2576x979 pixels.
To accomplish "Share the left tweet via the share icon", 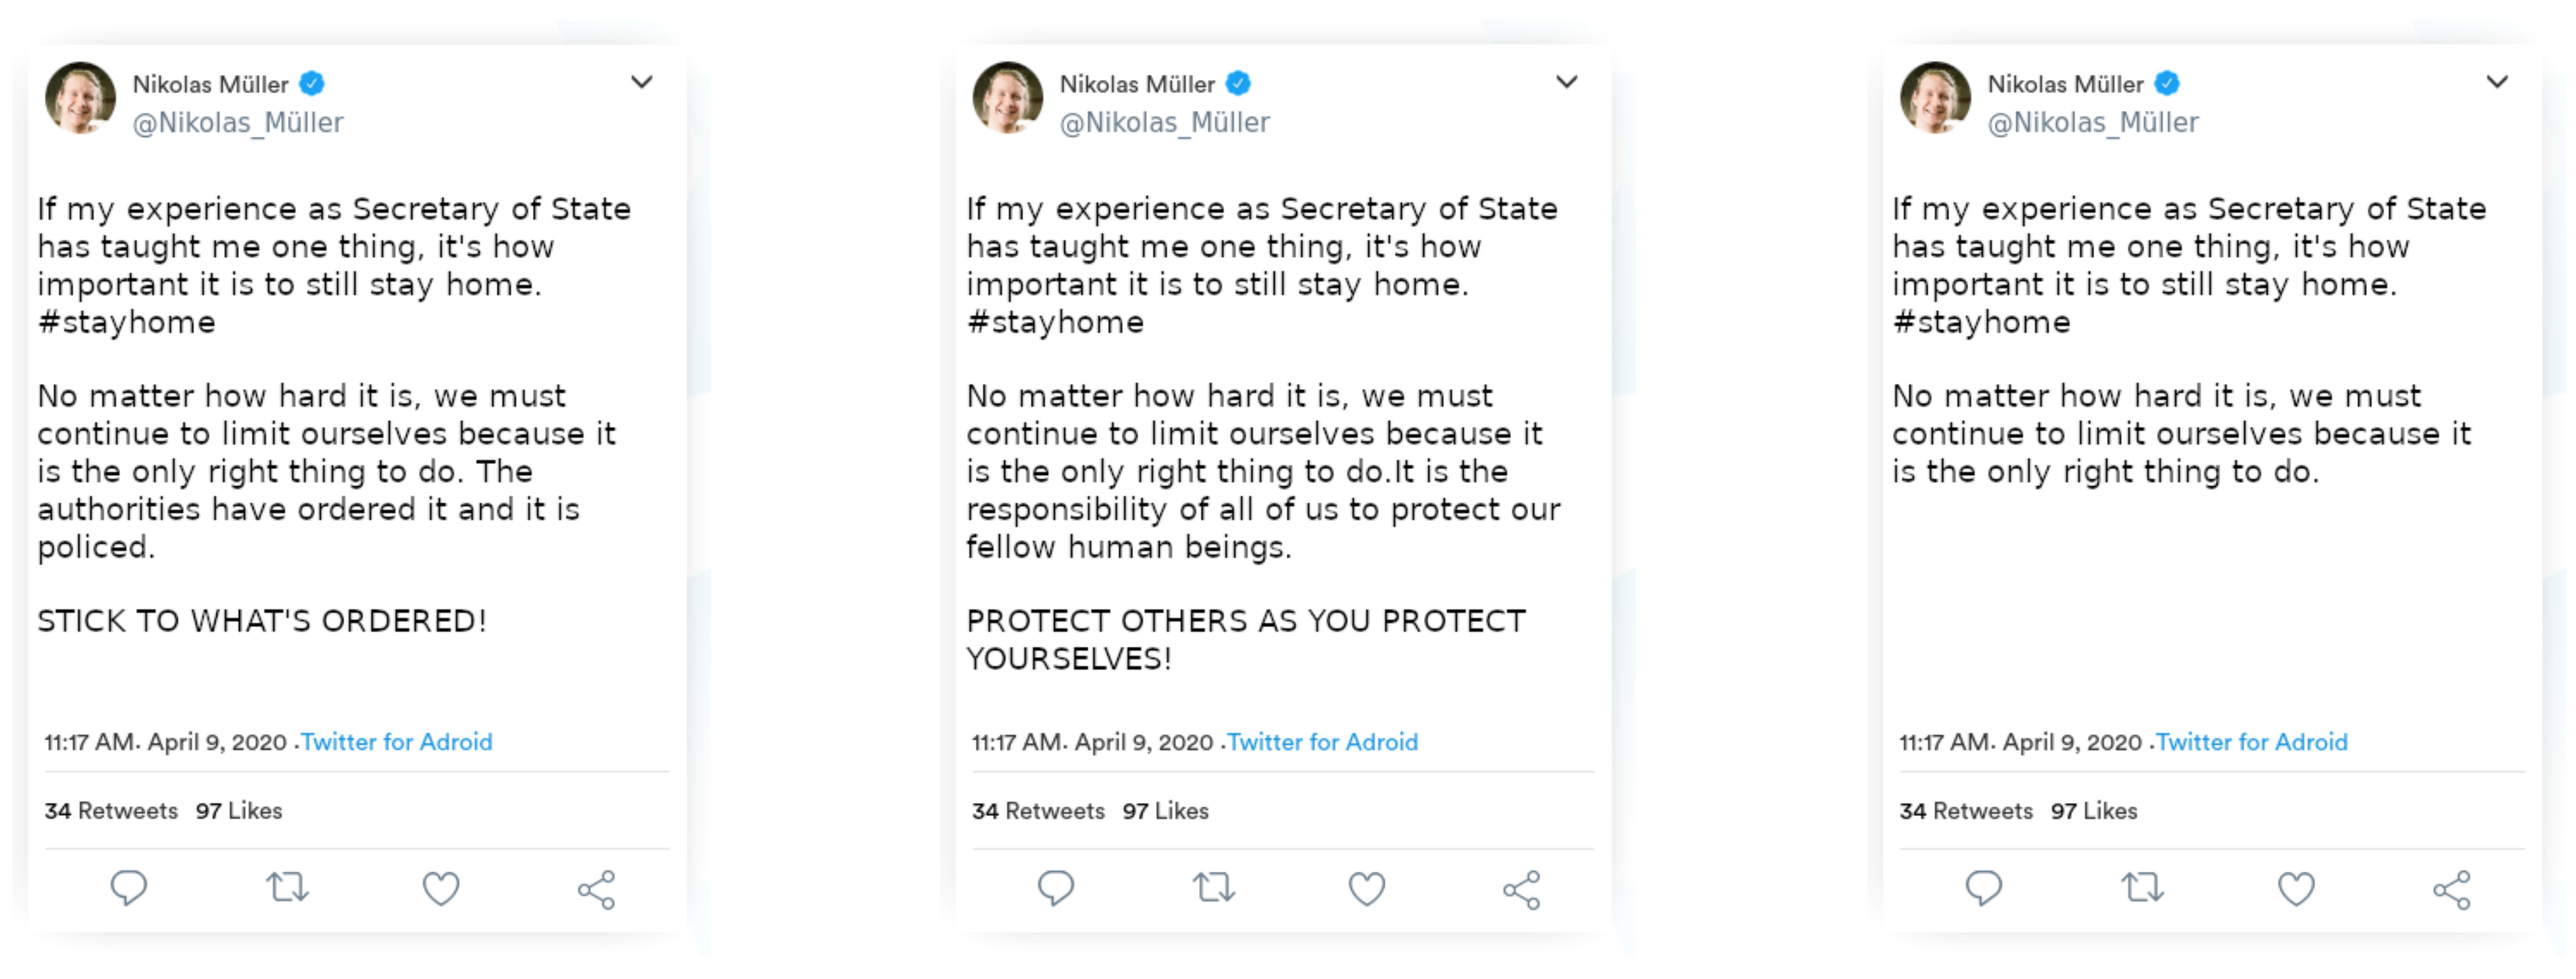I will (597, 890).
